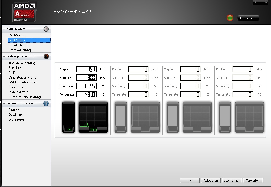Select GPU-Status in the sidebar
The width and height of the screenshot is (271, 187).
pos(29,40)
